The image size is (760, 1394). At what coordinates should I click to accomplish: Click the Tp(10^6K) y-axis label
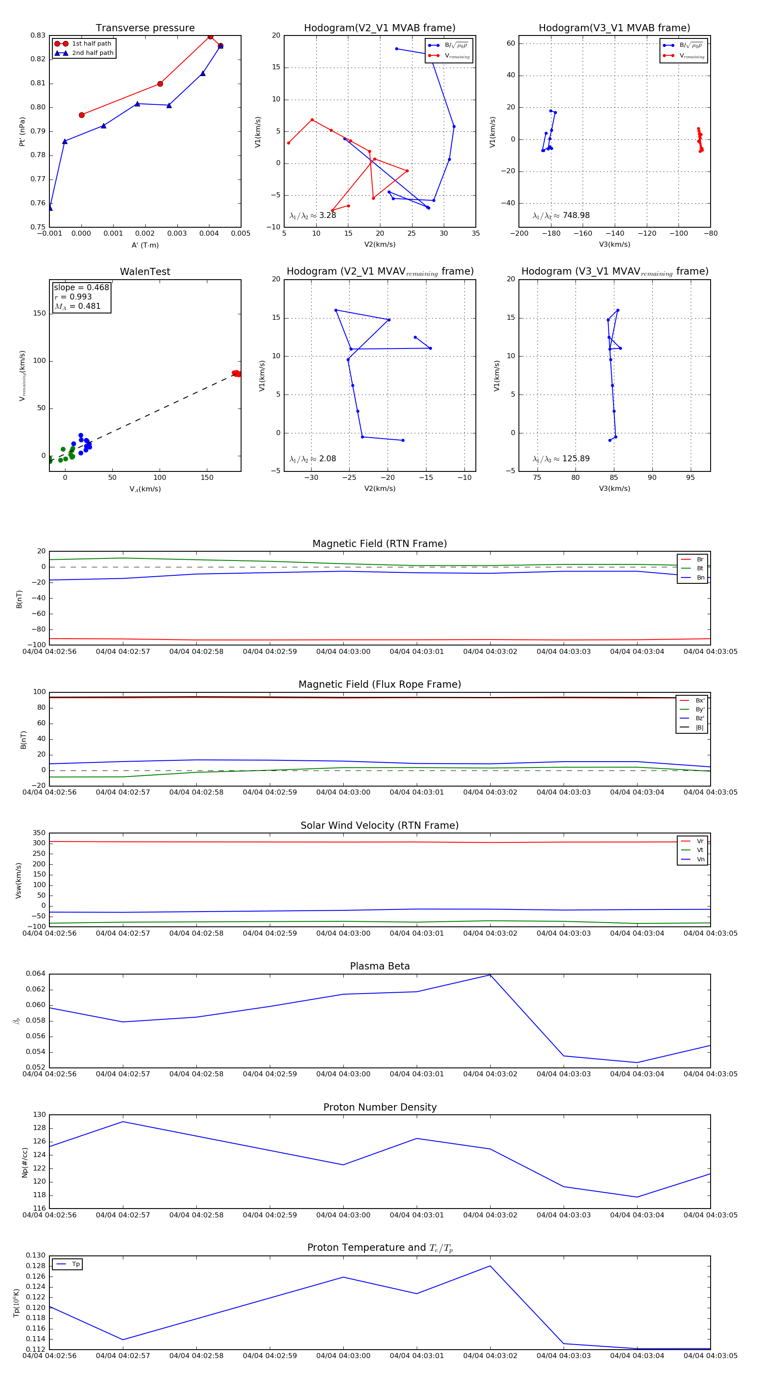(16, 1303)
